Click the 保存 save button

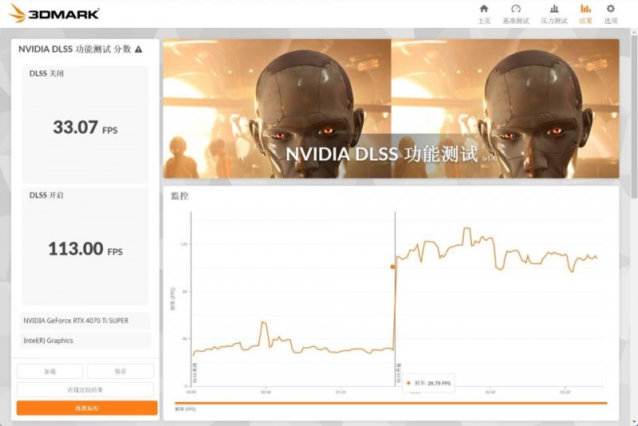tap(120, 371)
